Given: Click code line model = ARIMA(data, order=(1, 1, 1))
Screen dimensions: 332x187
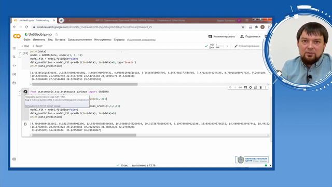Looking at the screenshot, I should pos(57,55).
